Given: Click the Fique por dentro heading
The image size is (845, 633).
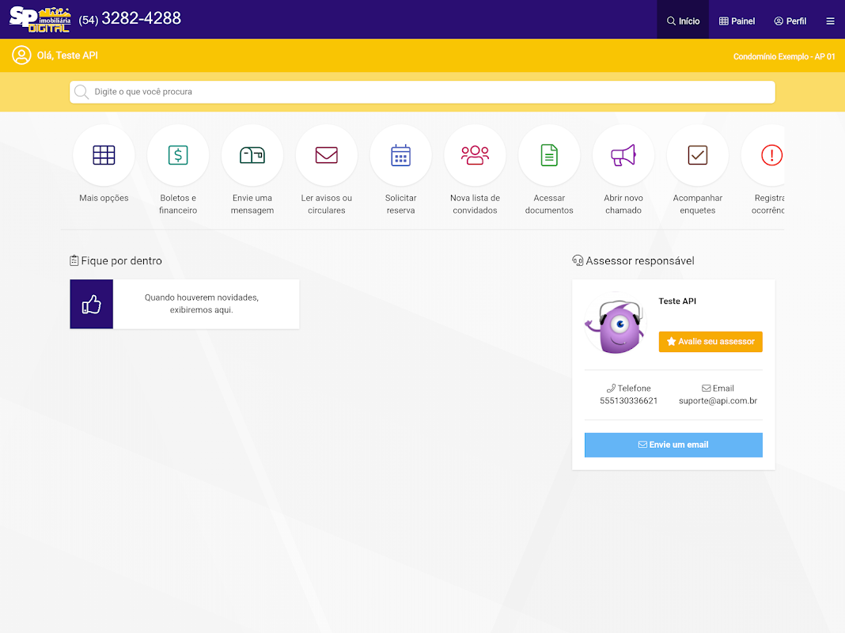Looking at the screenshot, I should [x=116, y=261].
